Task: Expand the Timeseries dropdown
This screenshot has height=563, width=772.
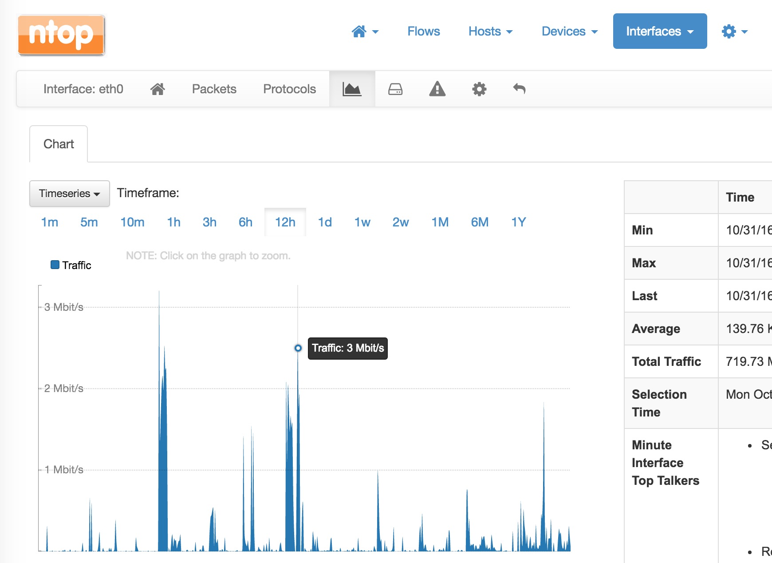Action: point(70,194)
